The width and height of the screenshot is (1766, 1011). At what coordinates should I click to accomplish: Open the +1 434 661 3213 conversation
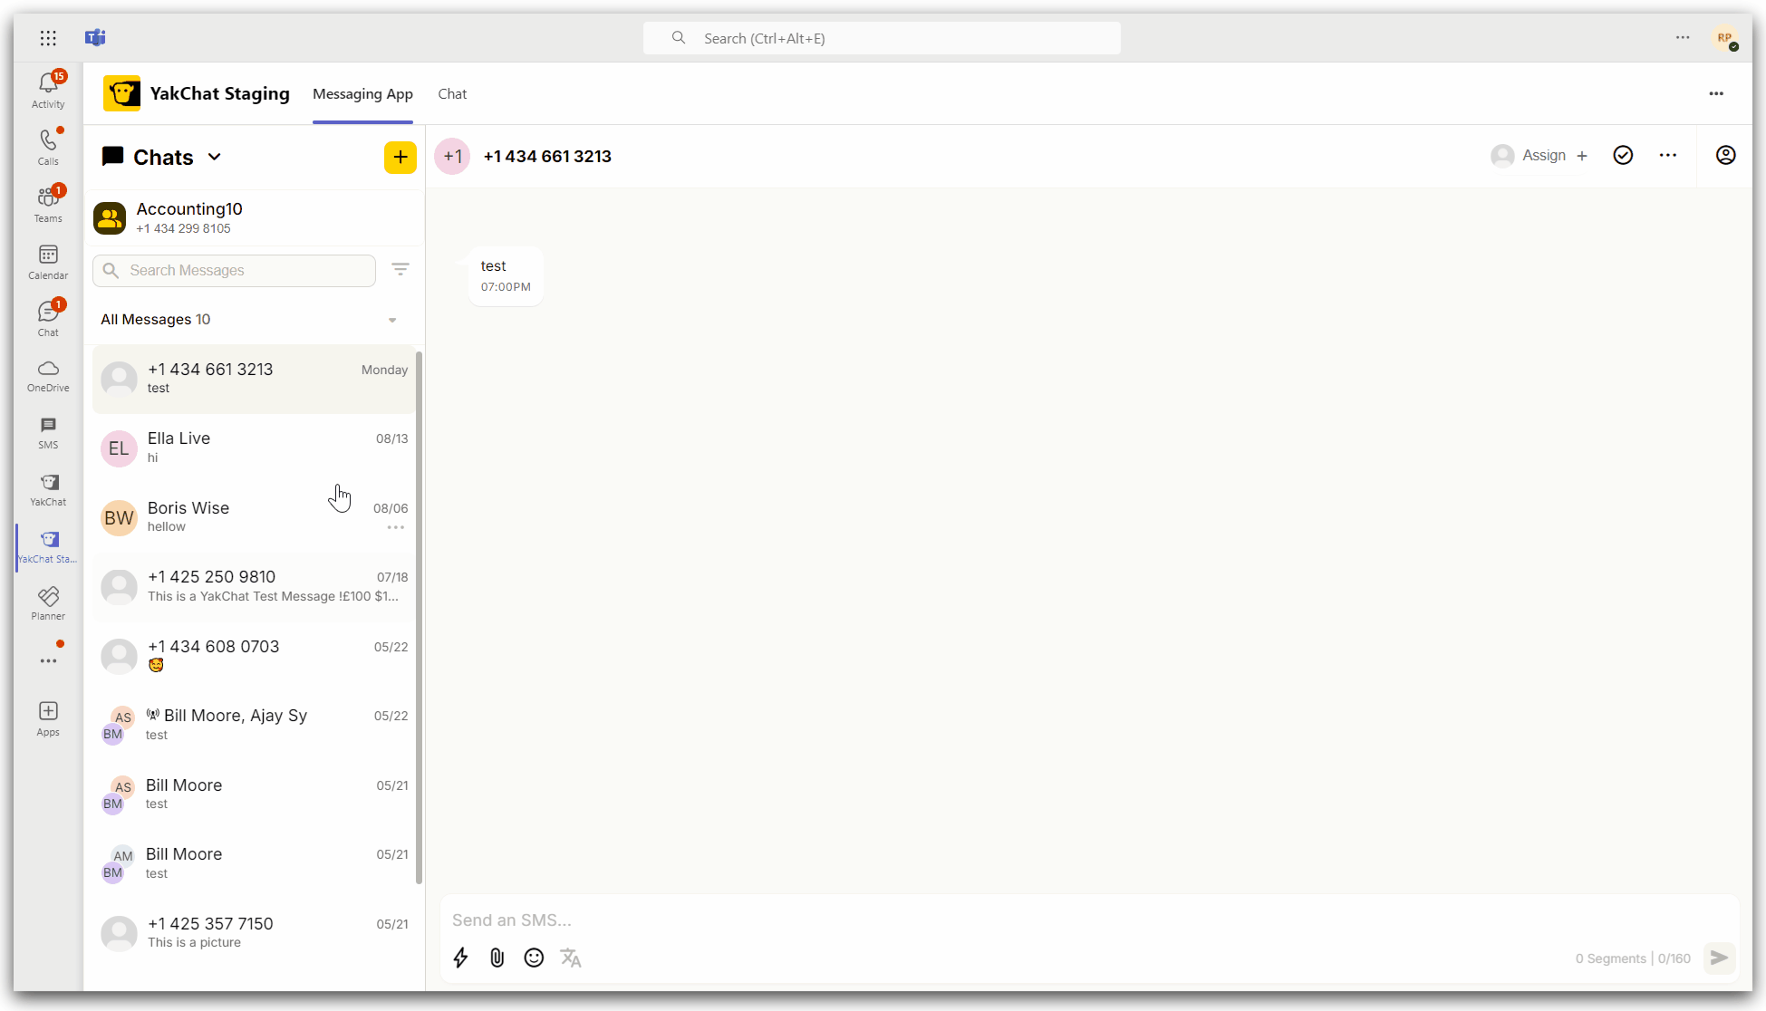click(x=254, y=379)
